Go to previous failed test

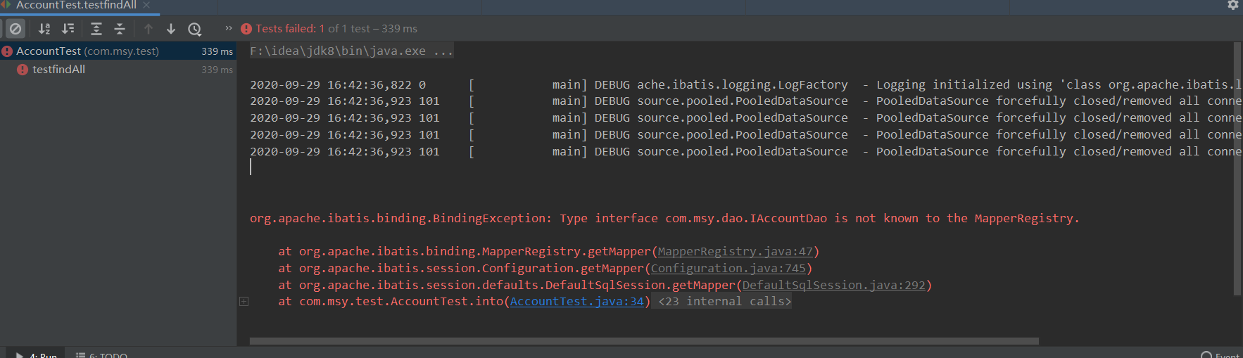pyautogui.click(x=148, y=29)
